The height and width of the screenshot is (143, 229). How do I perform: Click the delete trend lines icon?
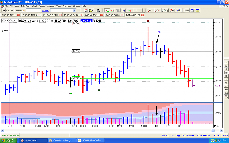(172, 11)
